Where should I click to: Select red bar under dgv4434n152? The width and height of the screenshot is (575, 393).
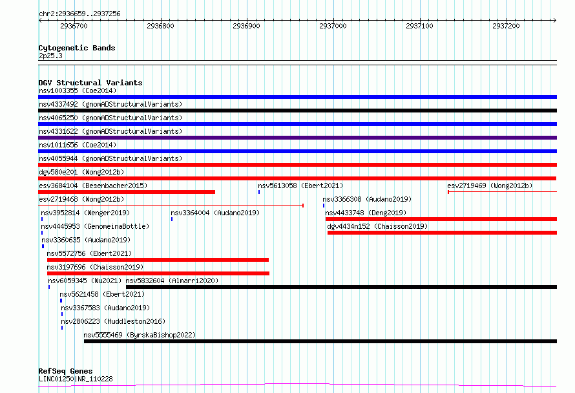[x=443, y=233]
